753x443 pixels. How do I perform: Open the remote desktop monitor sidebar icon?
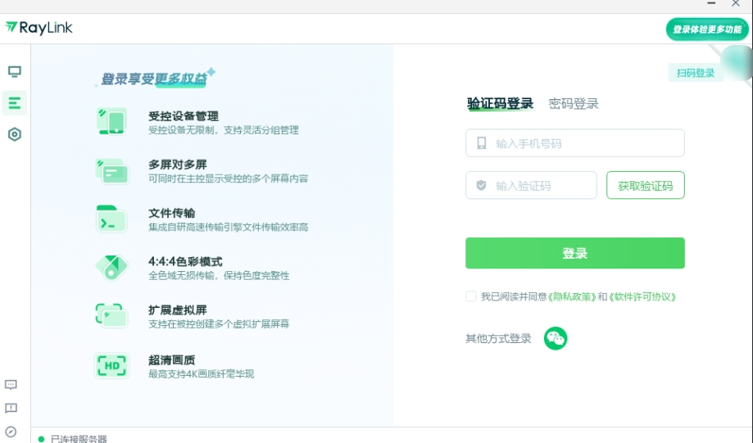15,71
